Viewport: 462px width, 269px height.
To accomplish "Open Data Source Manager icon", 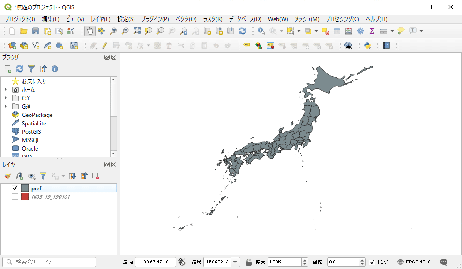I will point(12,45).
